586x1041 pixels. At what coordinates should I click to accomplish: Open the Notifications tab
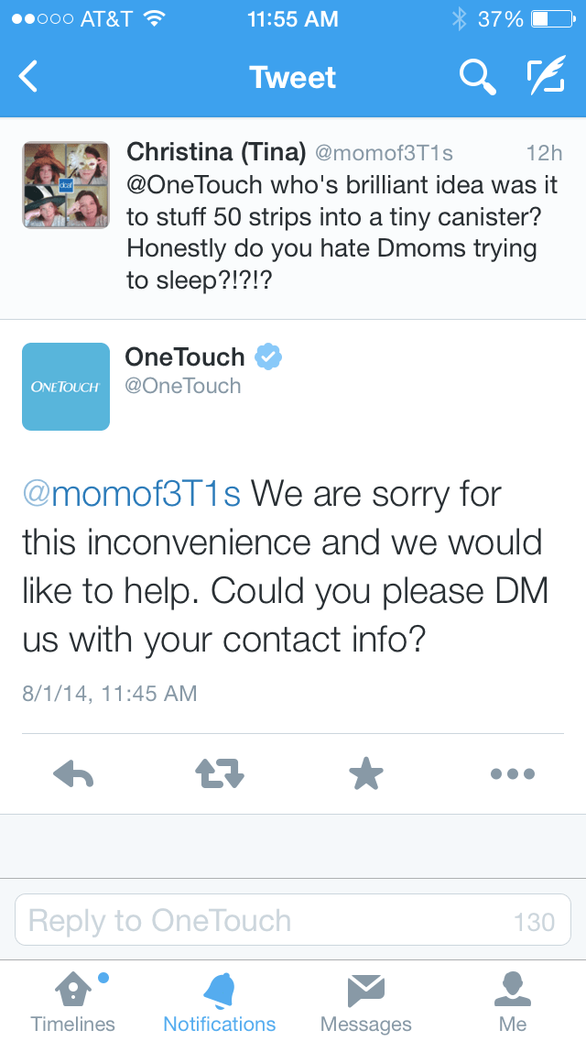click(220, 1002)
